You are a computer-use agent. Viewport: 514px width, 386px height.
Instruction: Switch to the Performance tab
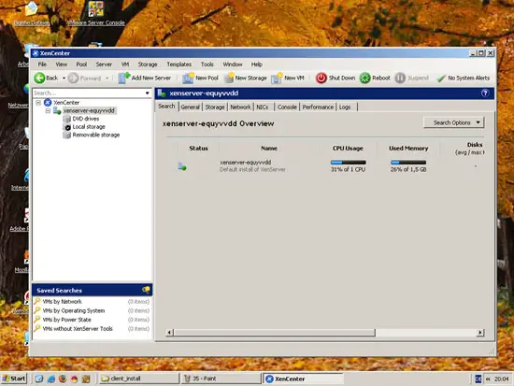[x=318, y=107]
